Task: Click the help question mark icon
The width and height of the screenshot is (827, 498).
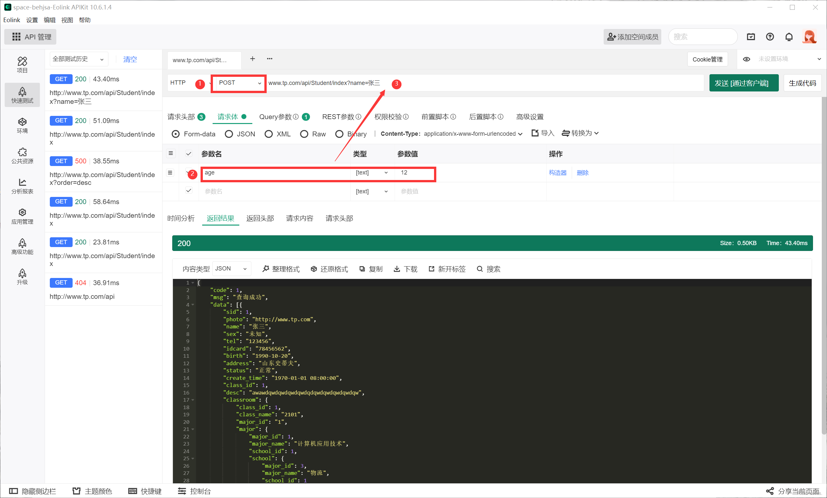Action: pyautogui.click(x=770, y=36)
